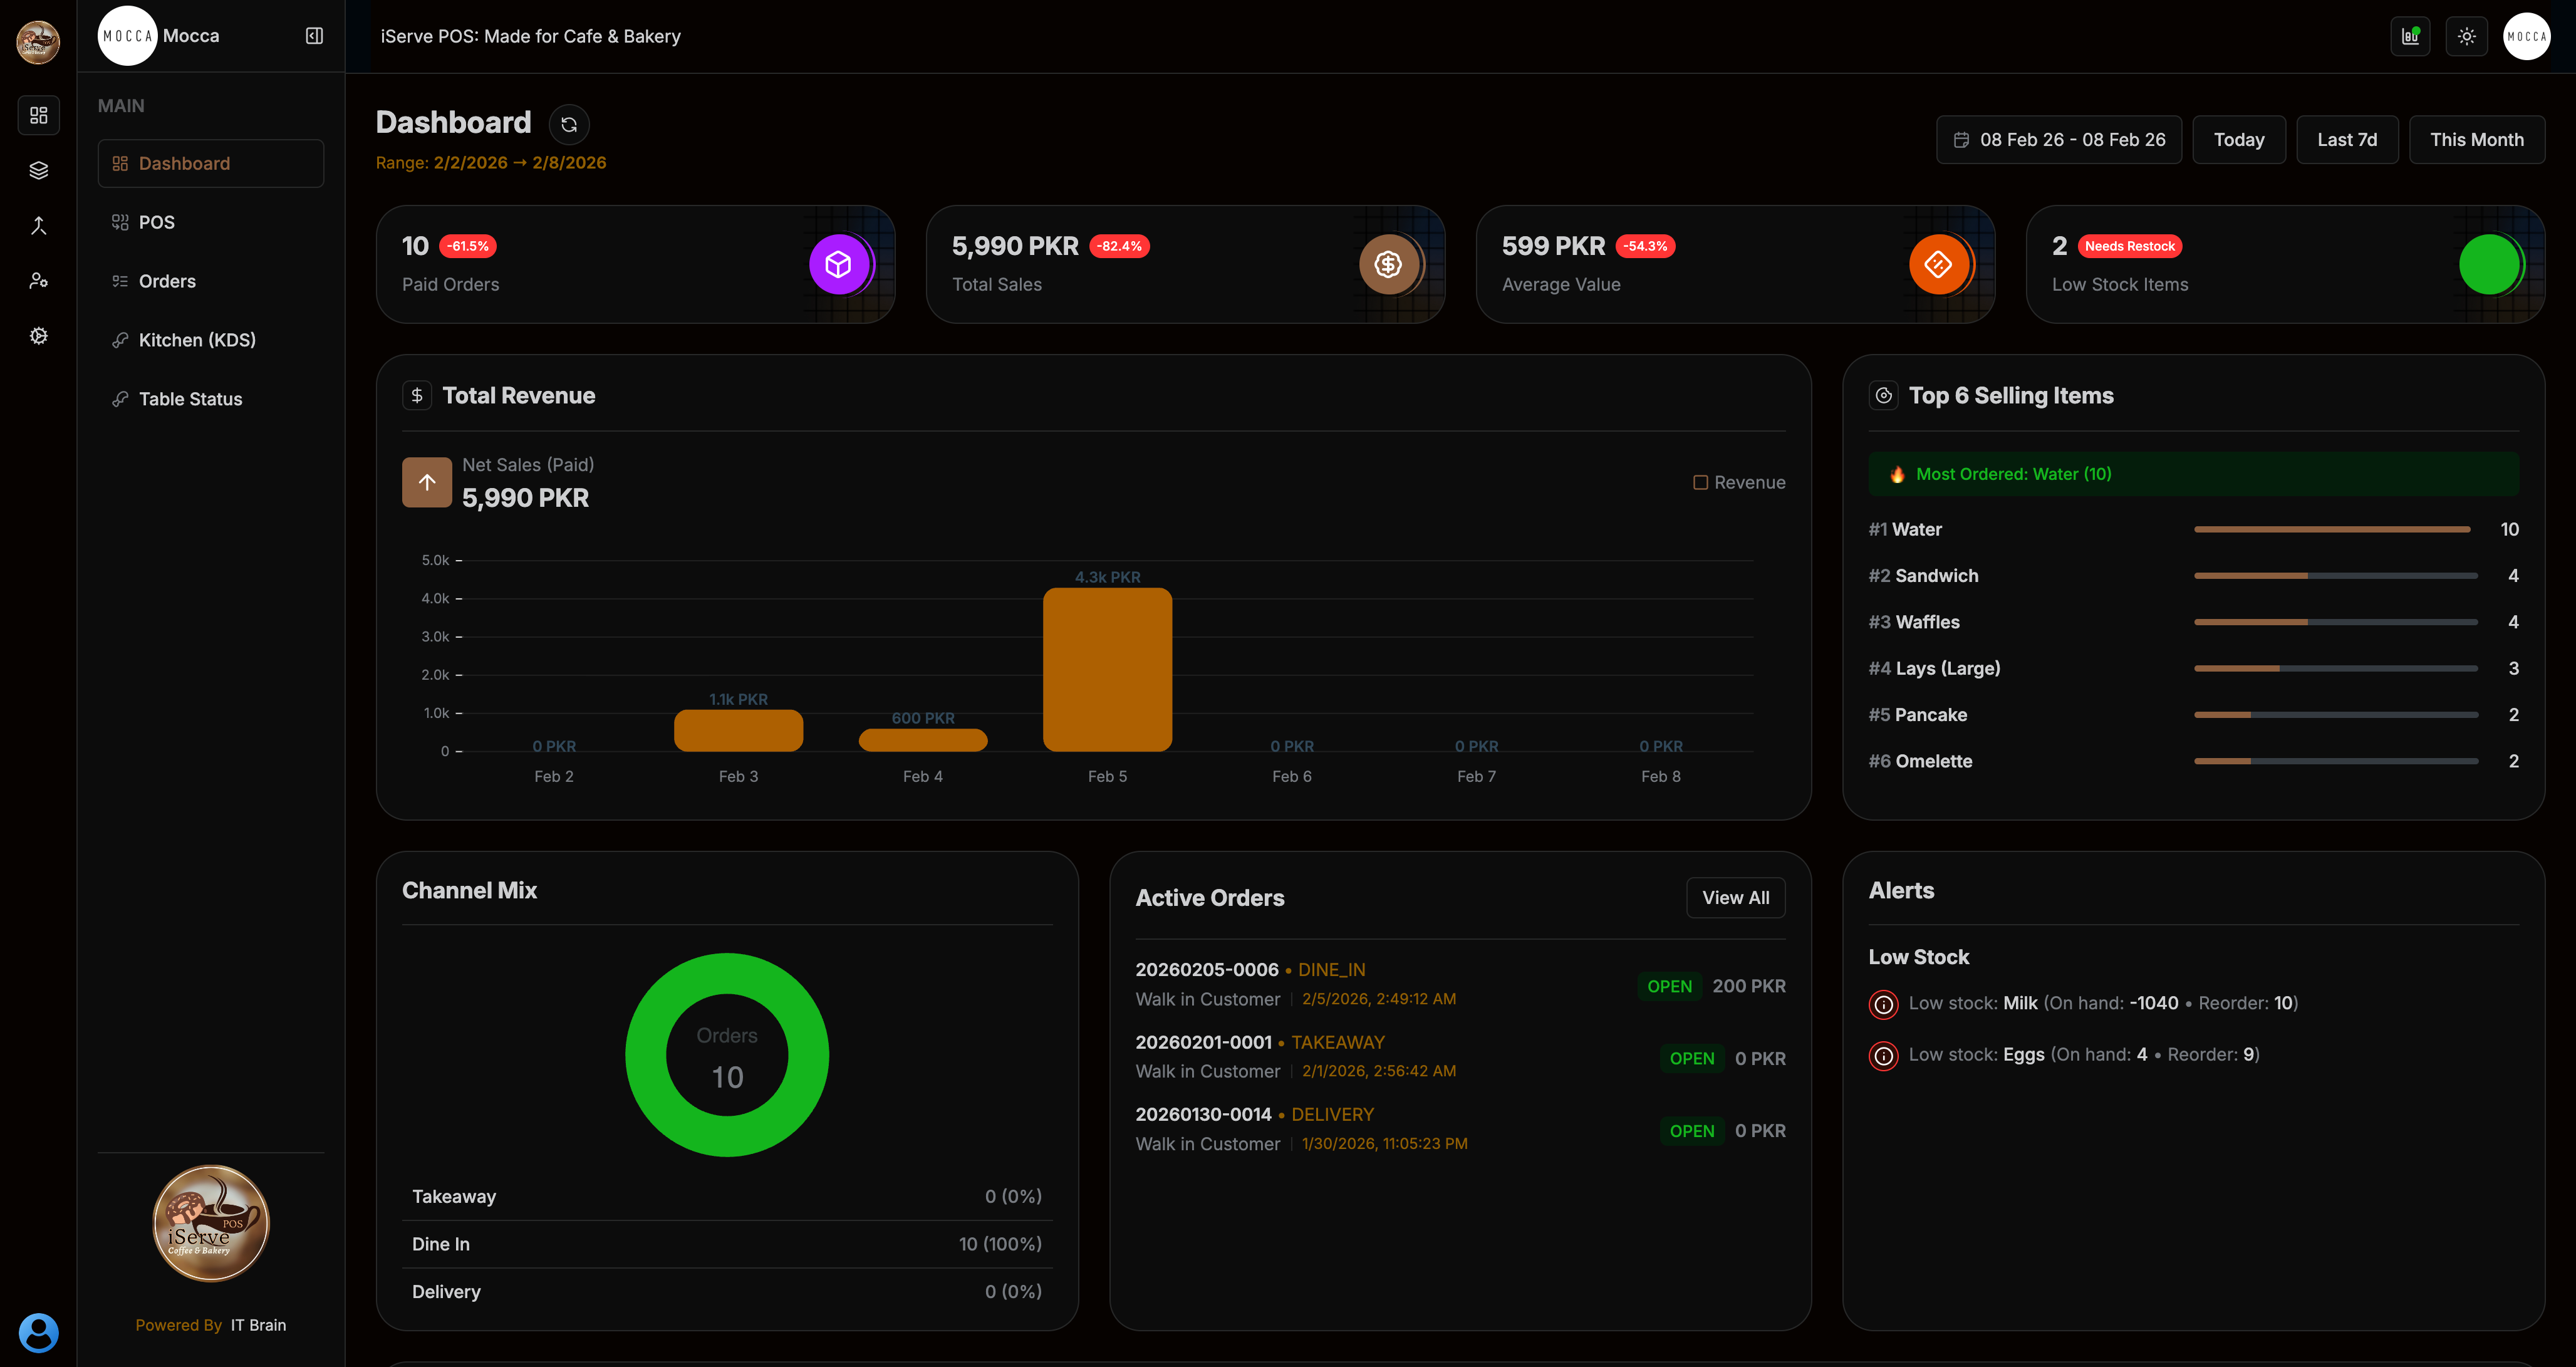Click the settings gear in left rail
2576x1367 pixels.
(38, 336)
